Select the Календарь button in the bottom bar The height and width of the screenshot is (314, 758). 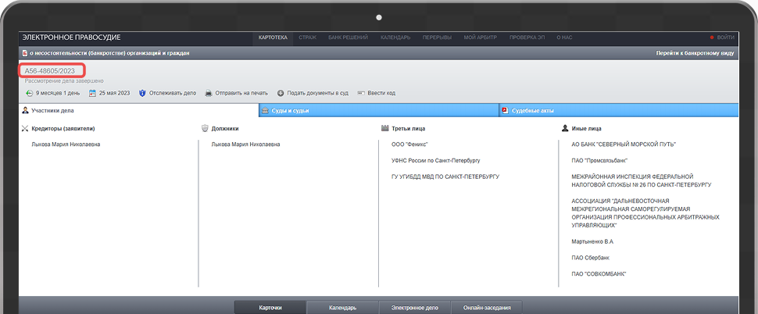click(x=342, y=308)
